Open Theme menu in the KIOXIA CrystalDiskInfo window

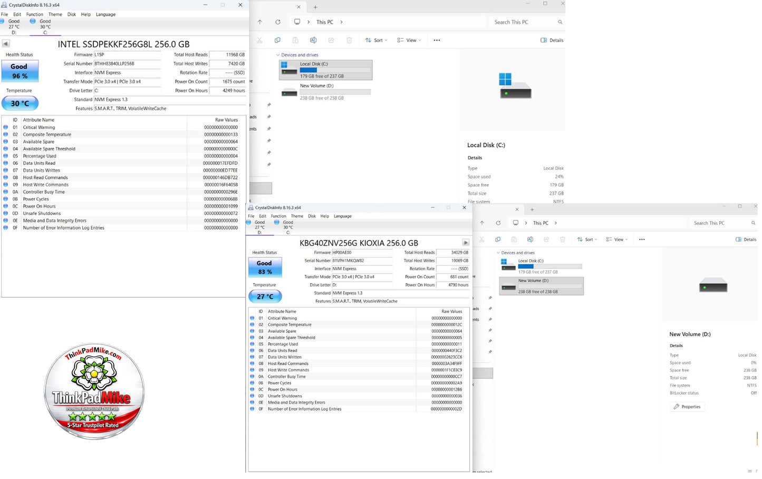297,216
